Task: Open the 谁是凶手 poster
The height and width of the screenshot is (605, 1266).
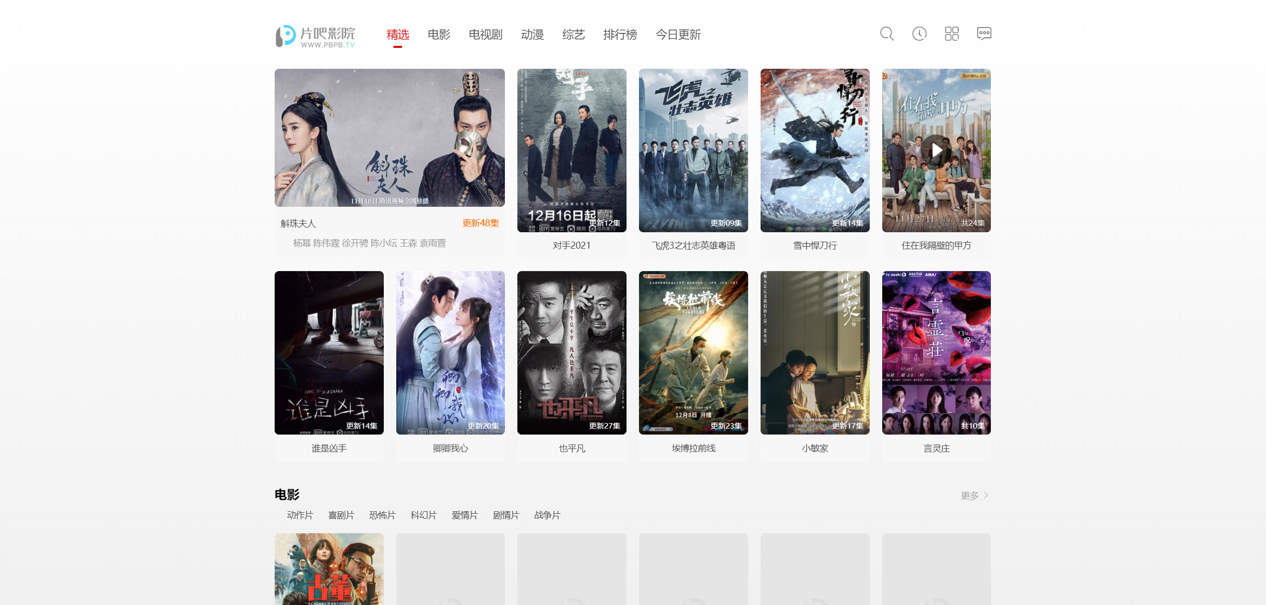Action: 329,353
